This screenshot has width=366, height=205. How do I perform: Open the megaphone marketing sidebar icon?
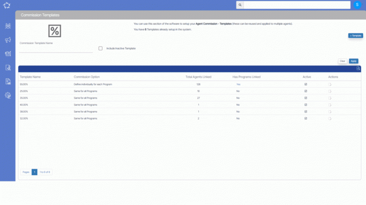point(8,40)
